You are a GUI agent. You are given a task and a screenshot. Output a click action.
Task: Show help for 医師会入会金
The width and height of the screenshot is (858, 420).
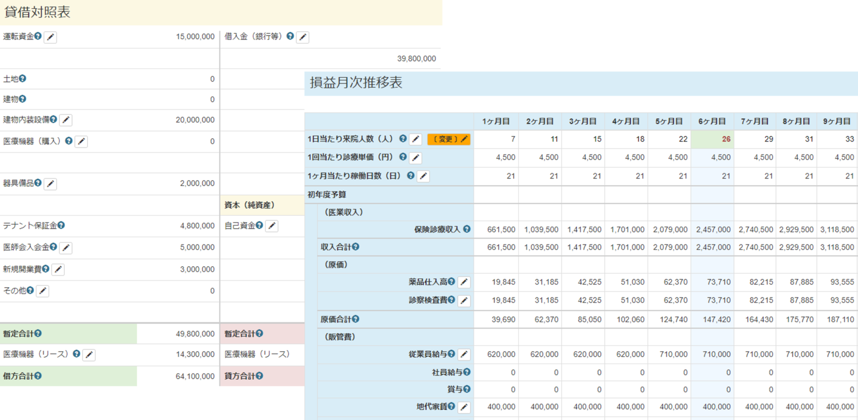coord(53,247)
